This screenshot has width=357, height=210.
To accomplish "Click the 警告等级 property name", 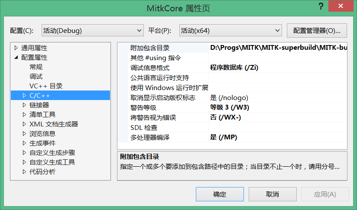I will [143, 108].
